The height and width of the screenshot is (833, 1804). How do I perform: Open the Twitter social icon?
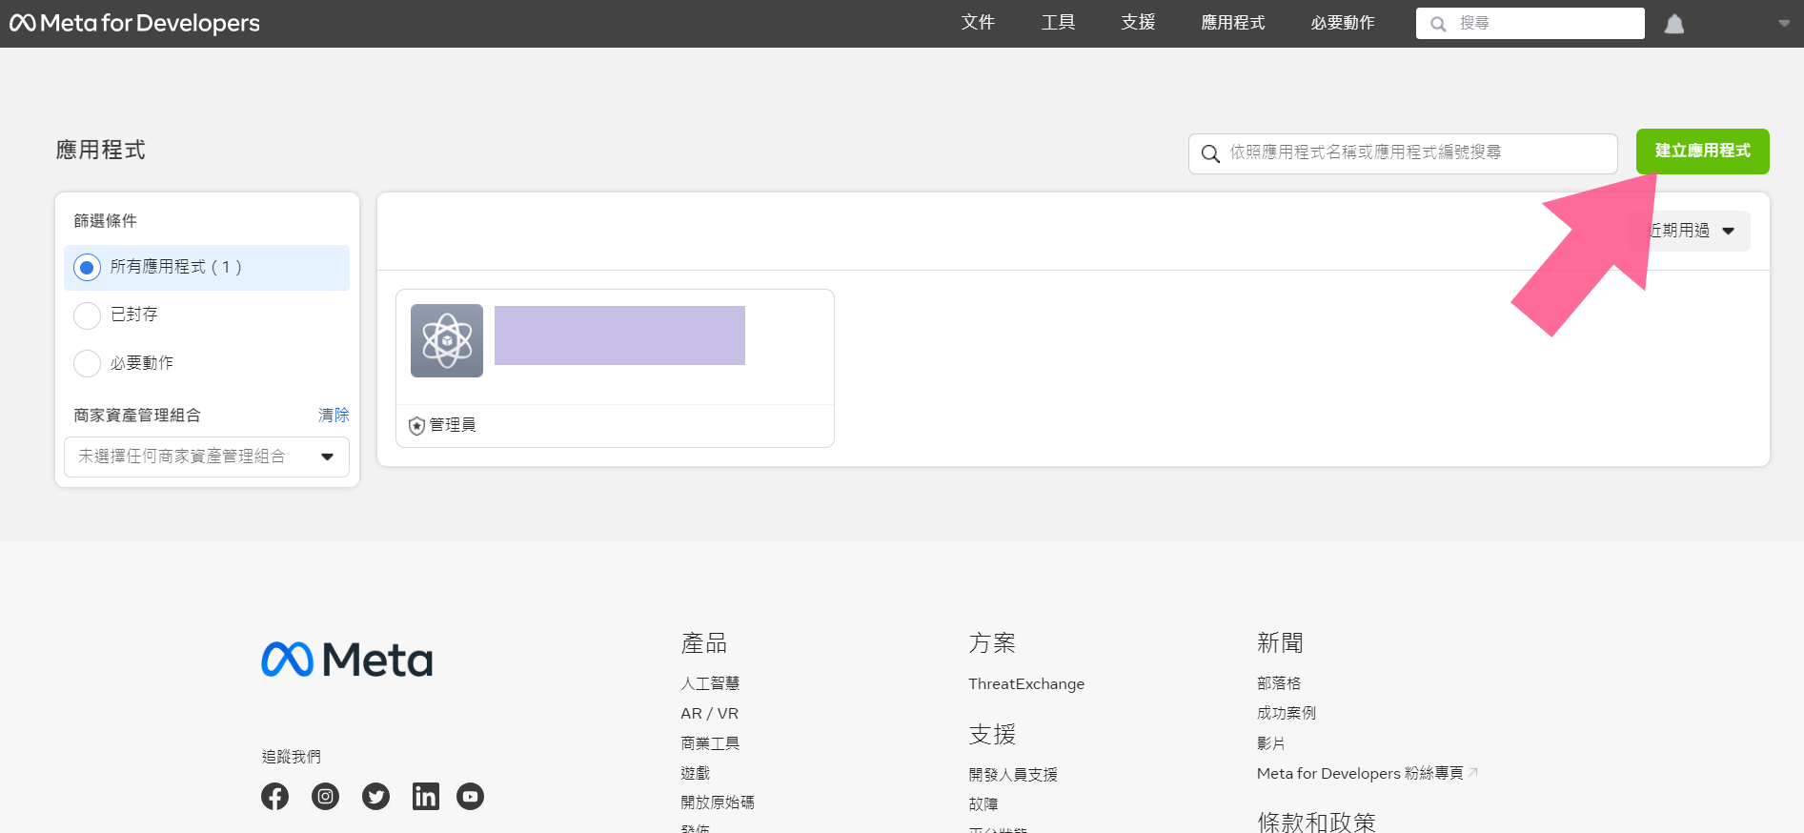(x=375, y=796)
